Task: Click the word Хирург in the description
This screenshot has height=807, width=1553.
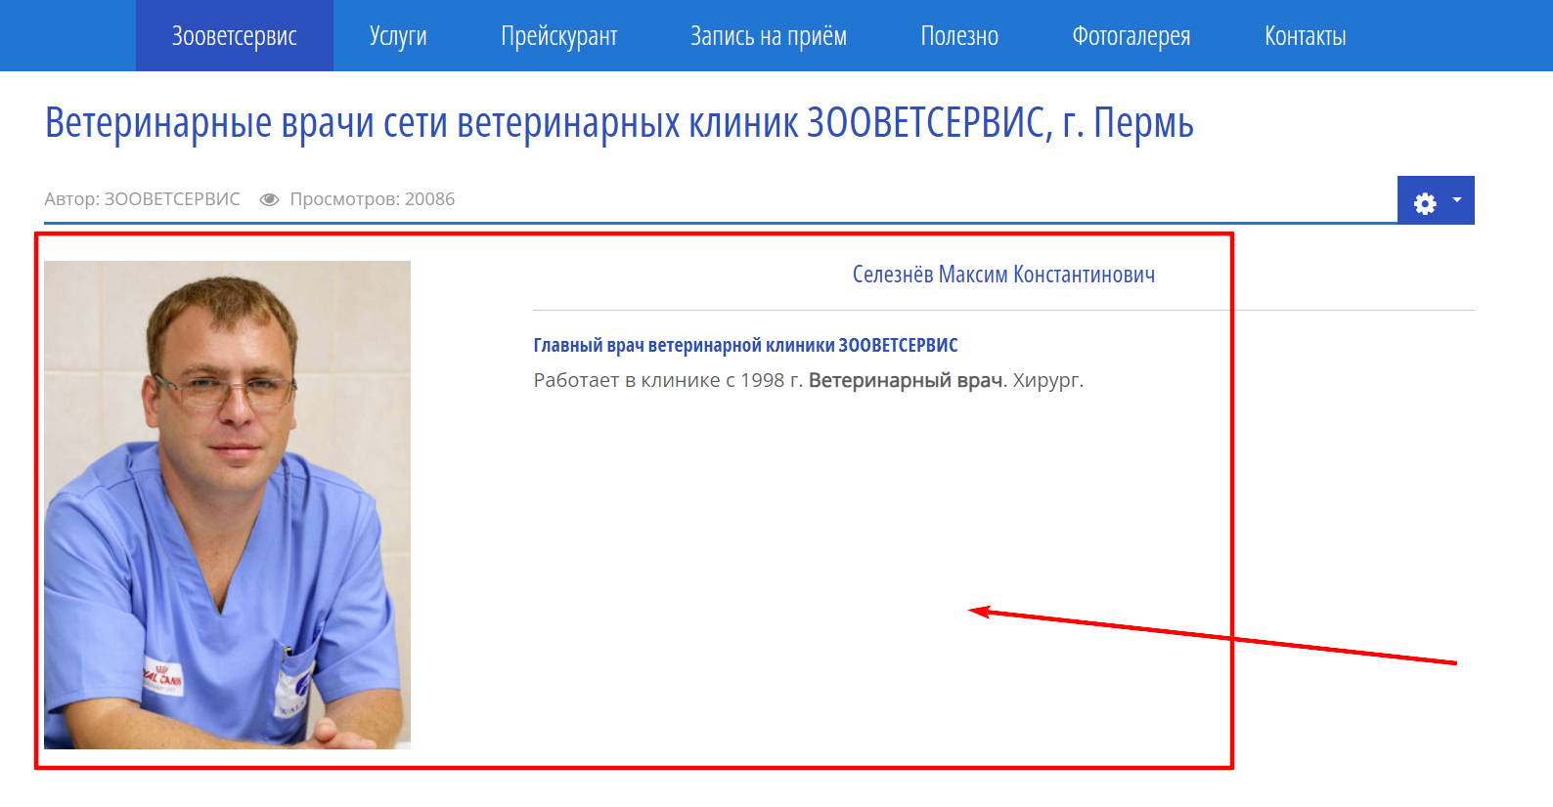Action: coord(1046,380)
